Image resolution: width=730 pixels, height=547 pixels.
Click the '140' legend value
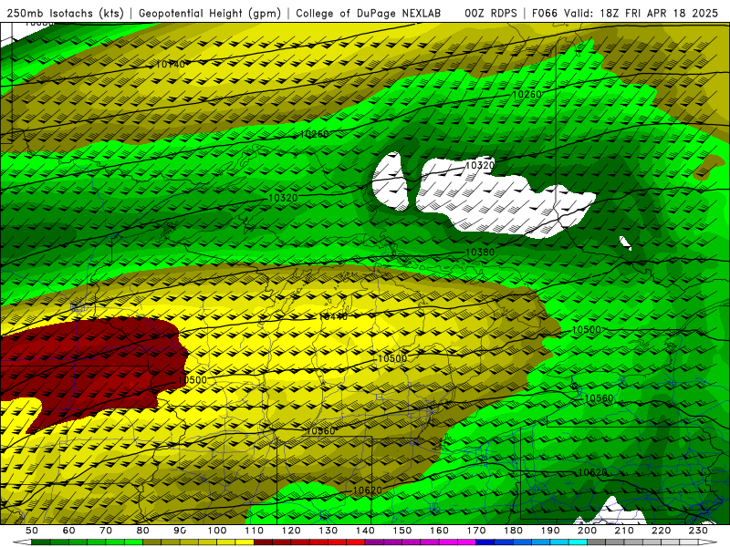click(365, 531)
